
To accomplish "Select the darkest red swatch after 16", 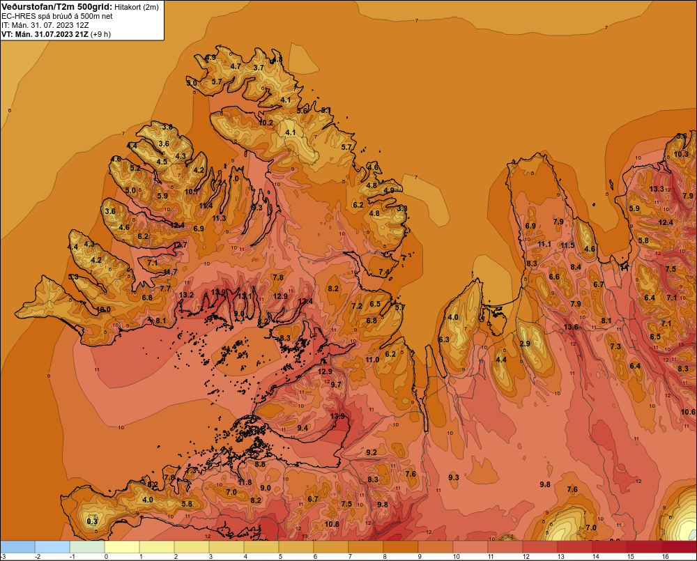I will point(679,547).
